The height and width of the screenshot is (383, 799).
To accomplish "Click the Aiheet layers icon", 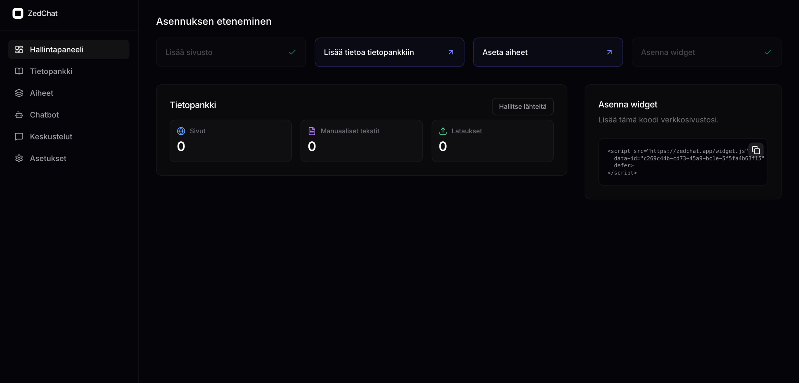I will click(19, 93).
